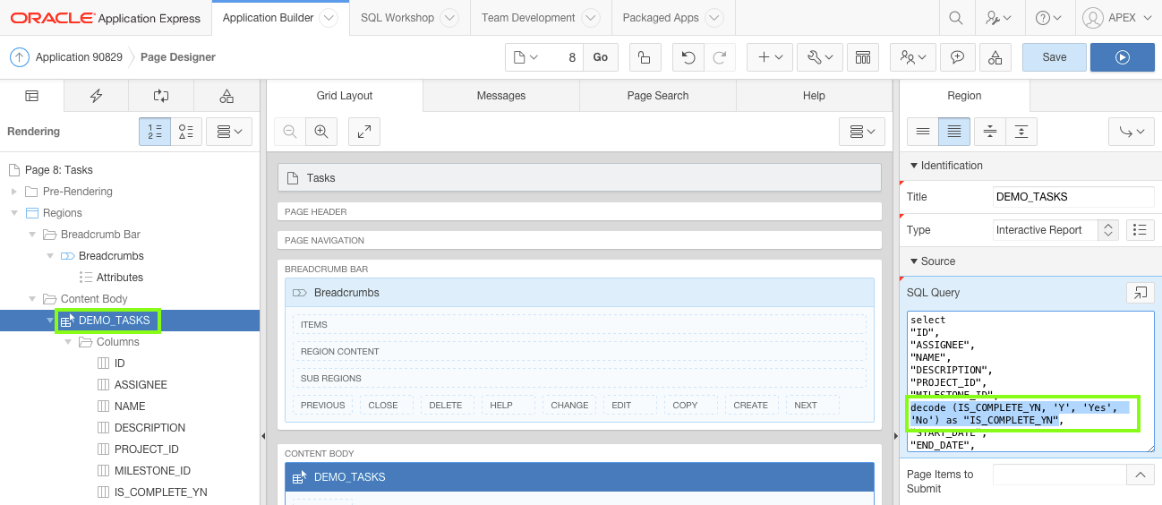Edit the page number field showing 8
This screenshot has height=505, width=1162.
tap(564, 57)
